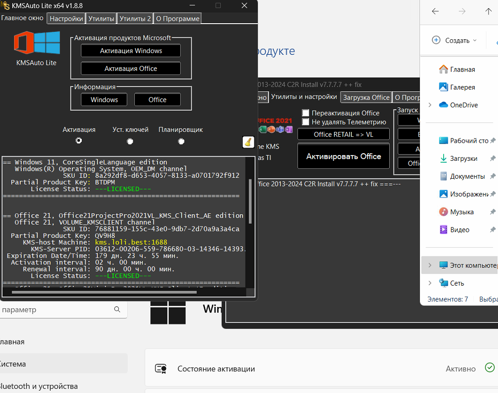Click Partial Product Key QV9H8 value

point(105,236)
